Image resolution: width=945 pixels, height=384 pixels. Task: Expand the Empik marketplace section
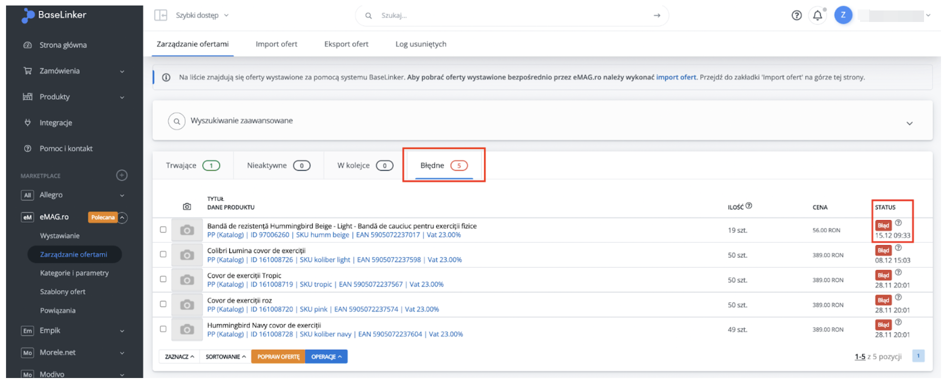click(x=122, y=331)
